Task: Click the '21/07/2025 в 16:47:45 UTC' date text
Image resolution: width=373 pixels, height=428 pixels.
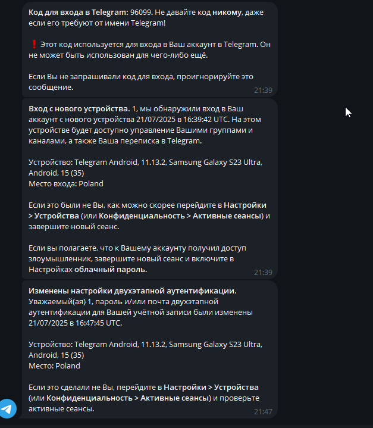Action: tap(75, 323)
